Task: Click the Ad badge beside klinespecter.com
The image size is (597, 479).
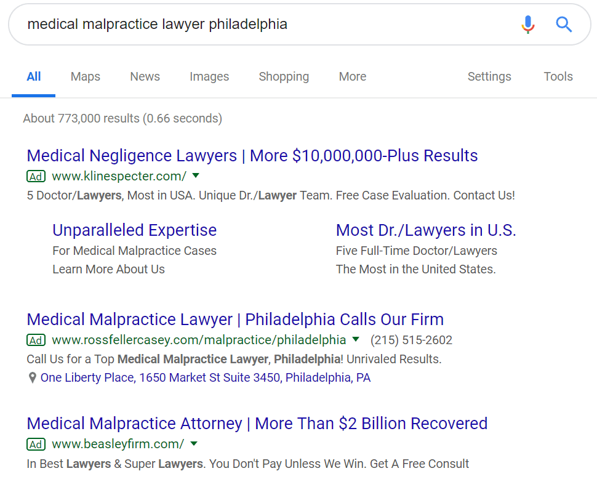Action: pos(36,177)
